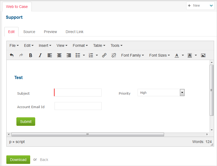This screenshot has height=166, width=217.
Task: Open the Edit menu in editor
Action: pyautogui.click(x=29, y=45)
